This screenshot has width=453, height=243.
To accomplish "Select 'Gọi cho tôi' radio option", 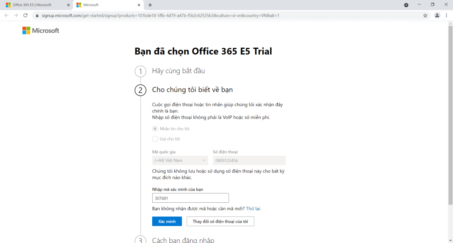I will 155,139.
